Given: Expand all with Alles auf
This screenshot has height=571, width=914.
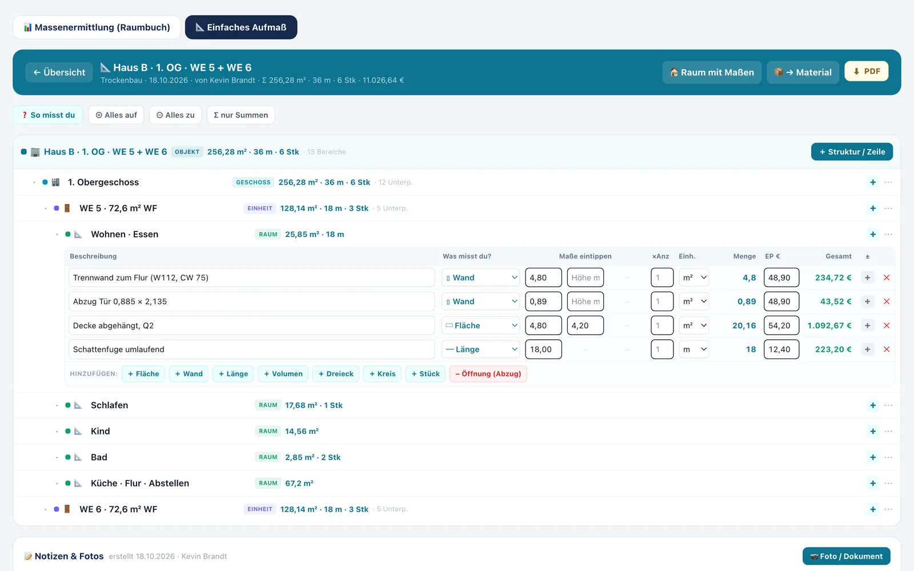Looking at the screenshot, I should click(x=116, y=115).
